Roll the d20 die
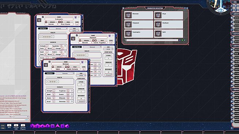Image resolution: width=239 pixels, height=134 pixels. [32, 126]
